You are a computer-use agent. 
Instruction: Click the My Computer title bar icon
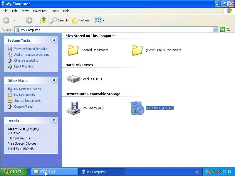(x=3, y=4)
